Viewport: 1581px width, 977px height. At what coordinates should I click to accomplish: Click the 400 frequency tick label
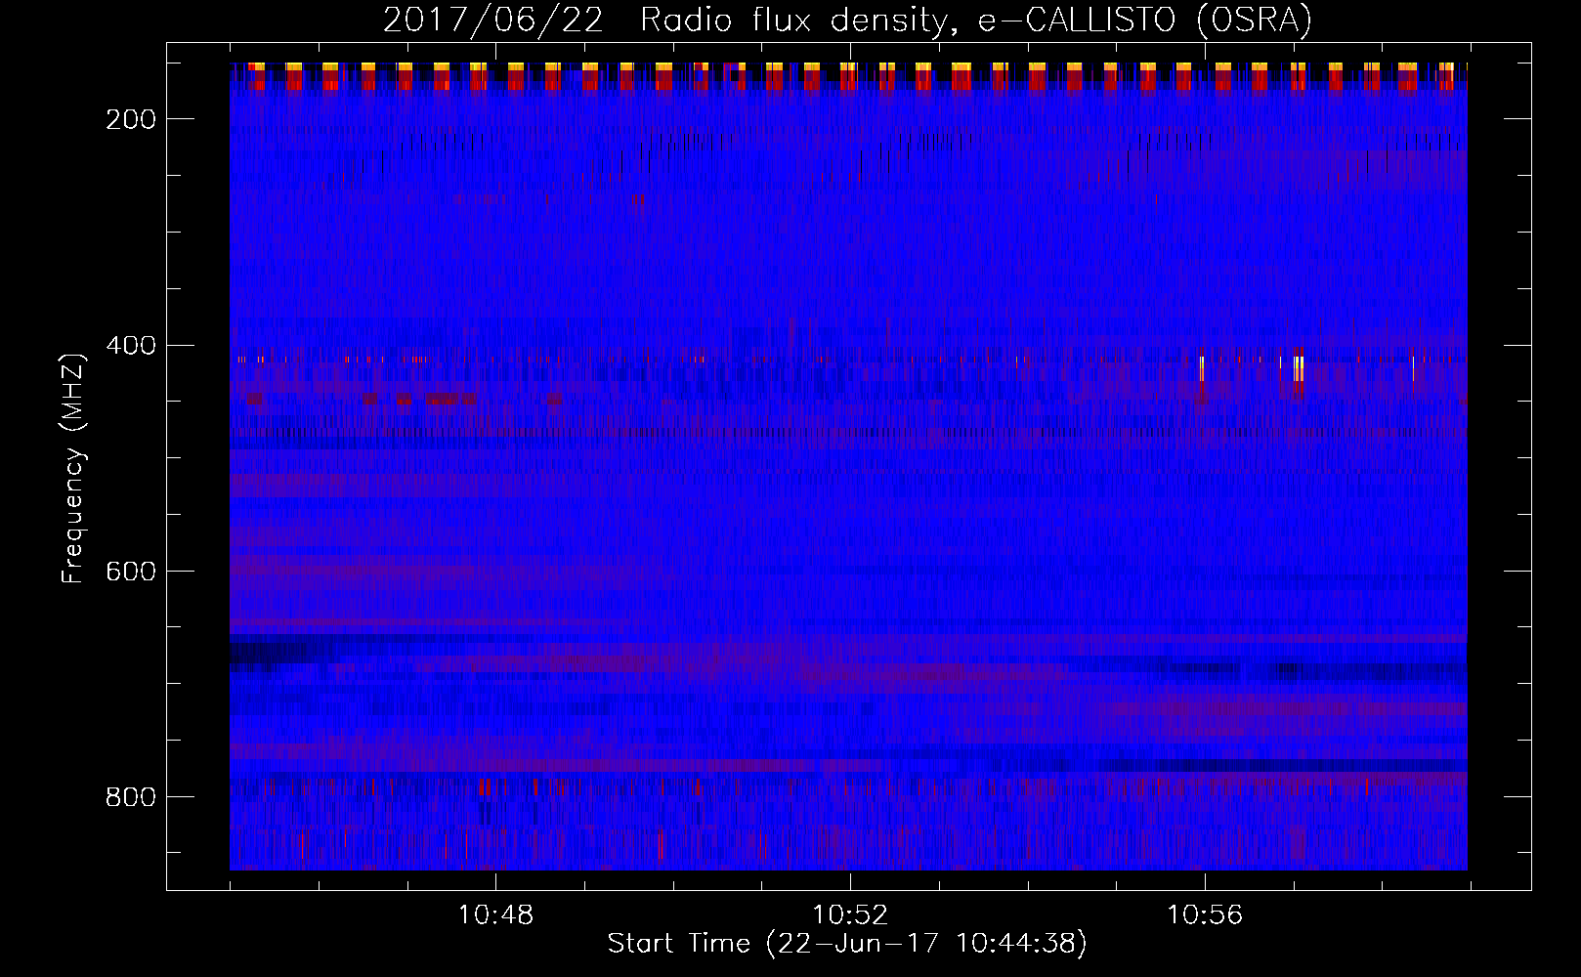tap(131, 346)
